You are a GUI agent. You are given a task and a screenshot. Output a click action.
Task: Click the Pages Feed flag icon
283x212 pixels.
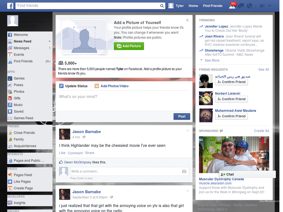click(10, 175)
